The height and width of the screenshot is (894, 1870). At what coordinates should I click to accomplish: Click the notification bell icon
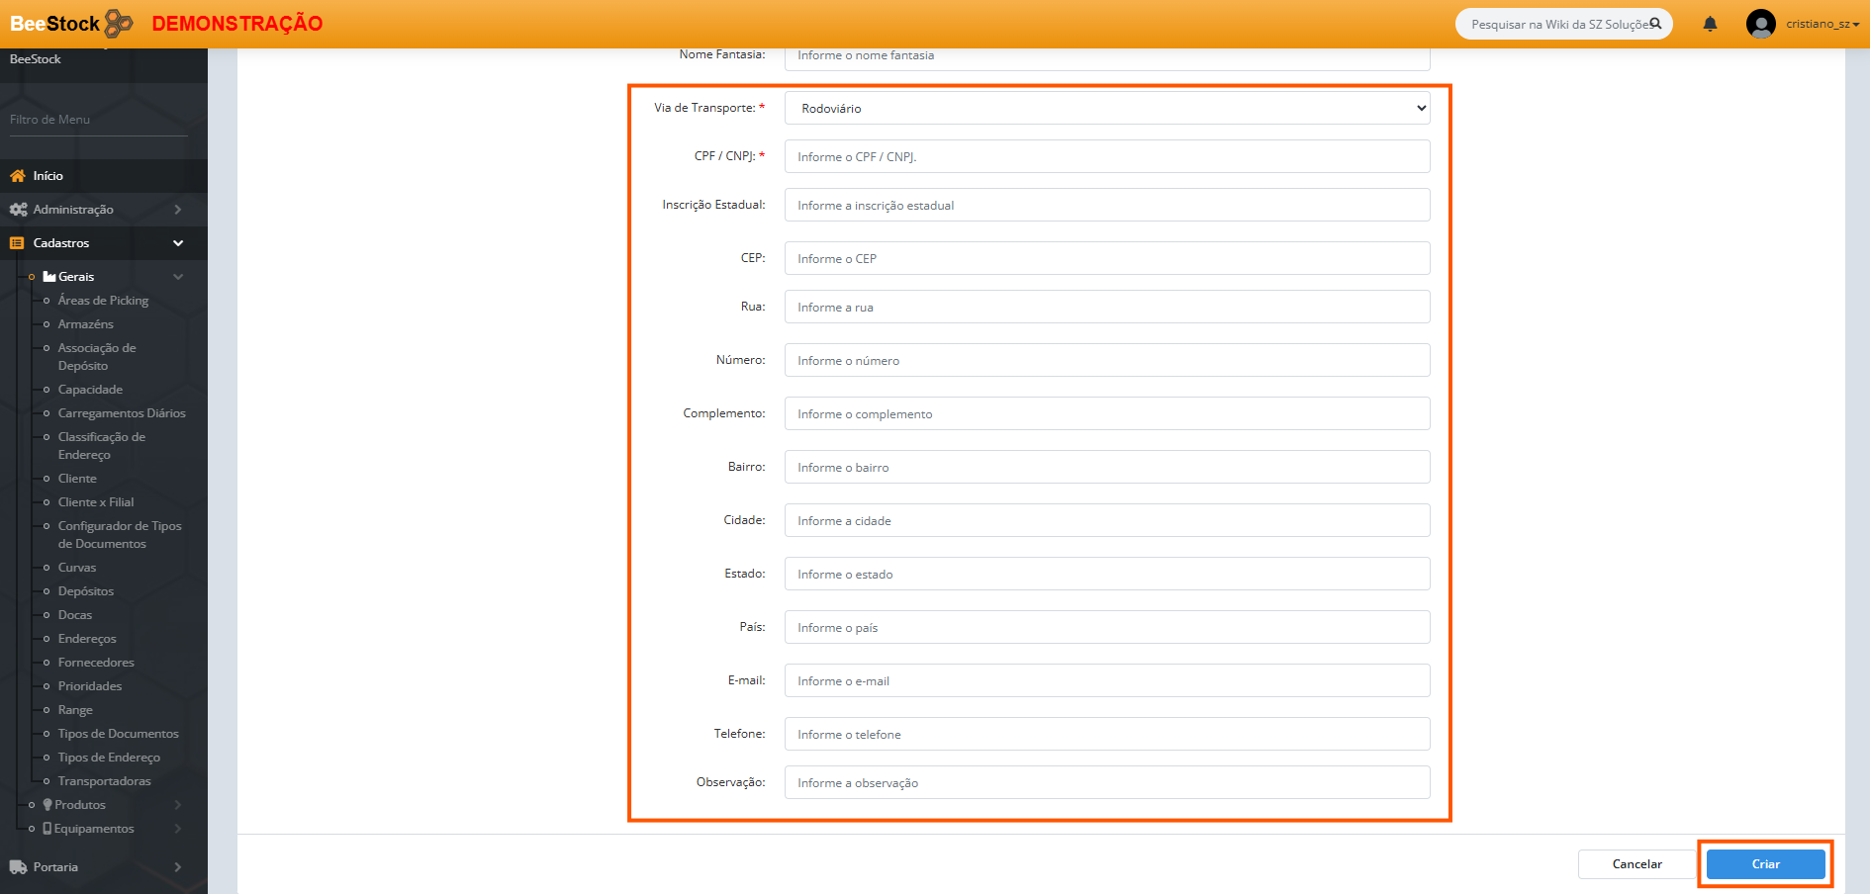tap(1710, 24)
